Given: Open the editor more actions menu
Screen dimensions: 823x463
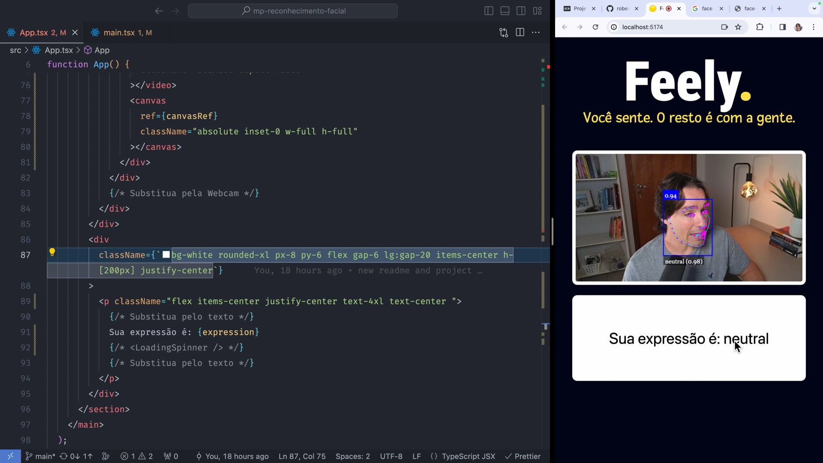Looking at the screenshot, I should 536,33.
